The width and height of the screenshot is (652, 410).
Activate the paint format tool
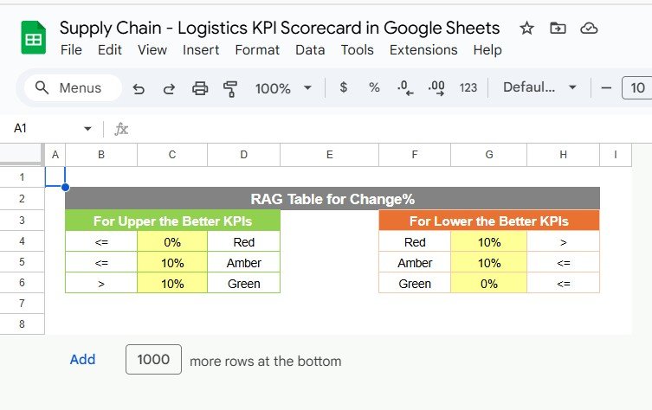point(230,88)
